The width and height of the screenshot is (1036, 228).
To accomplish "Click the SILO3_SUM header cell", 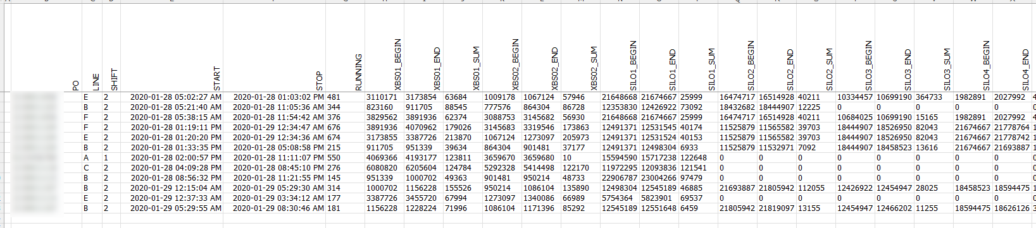I will pos(934,48).
